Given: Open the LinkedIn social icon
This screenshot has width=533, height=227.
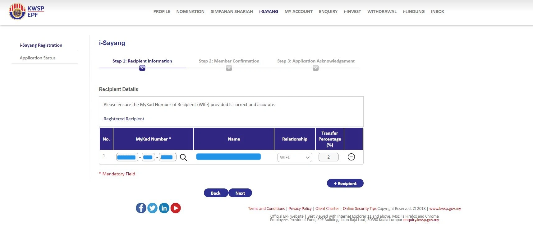Looking at the screenshot, I should coord(164,208).
